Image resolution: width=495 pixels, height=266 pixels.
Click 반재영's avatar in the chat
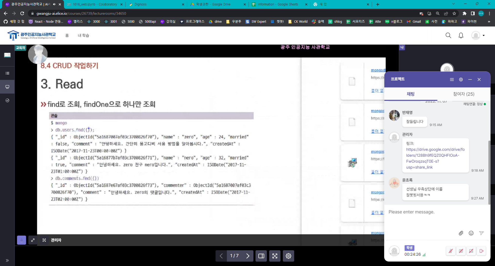coord(394,115)
